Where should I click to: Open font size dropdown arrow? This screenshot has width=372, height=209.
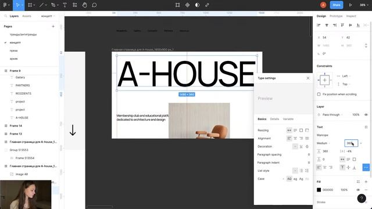coord(361,143)
